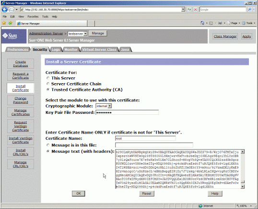
Task: Open the Page toolbar menu
Action: 234,23
